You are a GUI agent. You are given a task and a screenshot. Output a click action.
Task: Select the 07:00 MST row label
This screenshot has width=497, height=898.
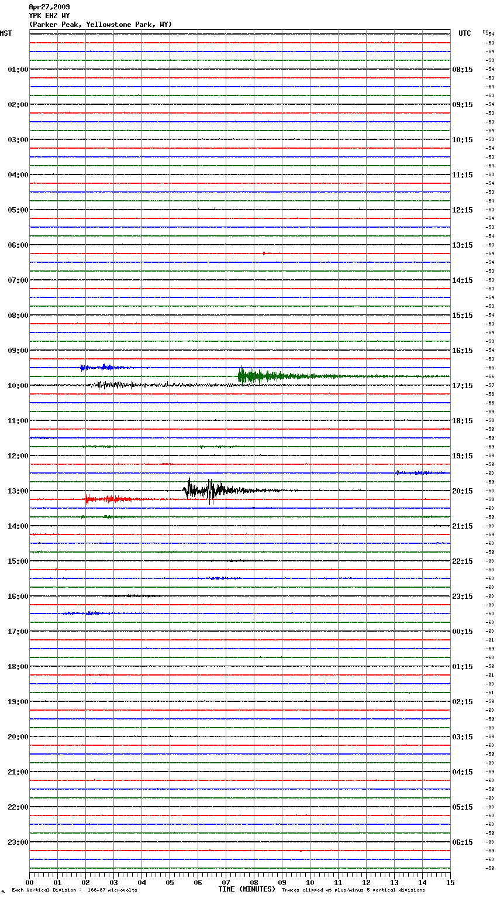[18, 280]
